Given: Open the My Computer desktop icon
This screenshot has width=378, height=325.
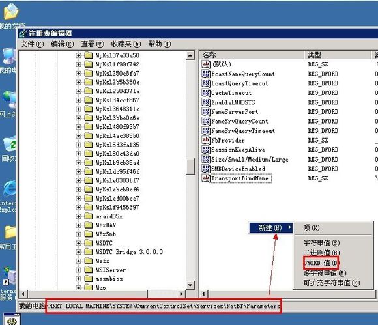Looking at the screenshot, I should 9,56.
